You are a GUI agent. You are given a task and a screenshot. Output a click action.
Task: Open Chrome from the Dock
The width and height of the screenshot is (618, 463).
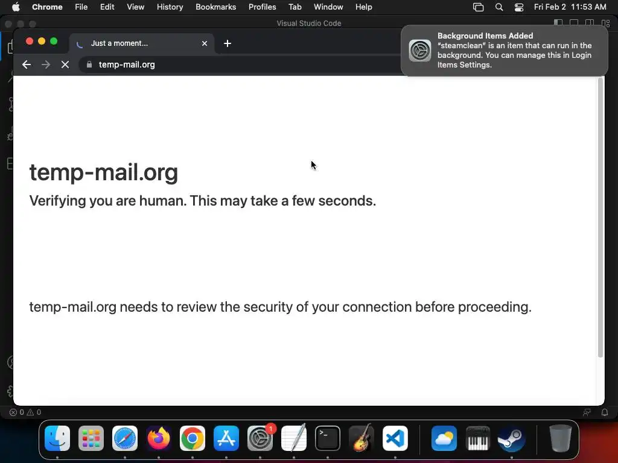193,438
